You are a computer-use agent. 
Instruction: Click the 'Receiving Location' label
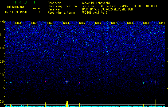[62, 6]
